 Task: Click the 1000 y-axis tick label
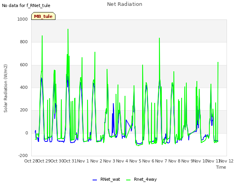(x=23, y=19)
